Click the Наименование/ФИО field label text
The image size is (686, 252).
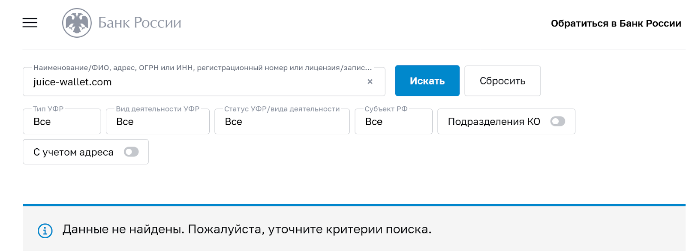pos(202,67)
